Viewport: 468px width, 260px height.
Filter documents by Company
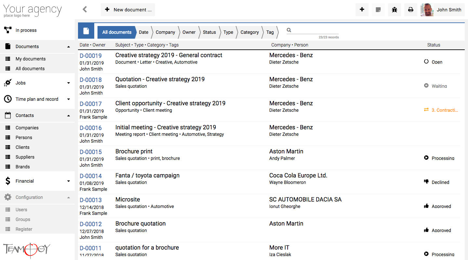point(165,32)
